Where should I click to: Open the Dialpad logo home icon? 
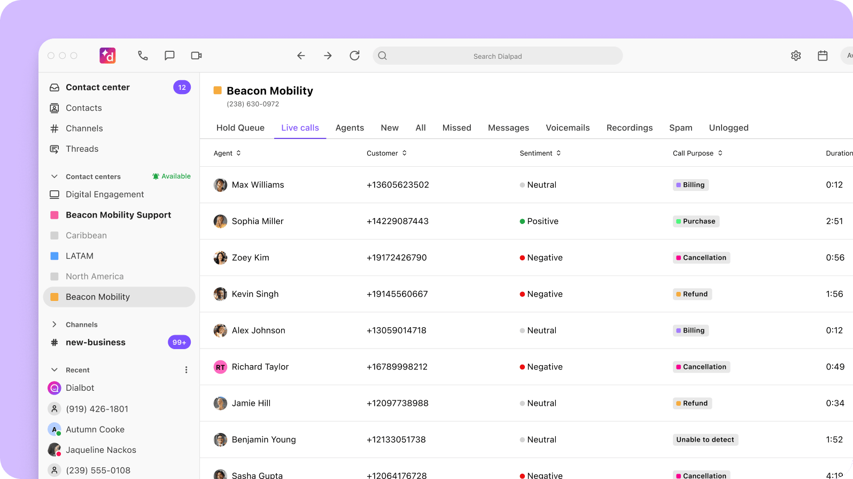107,56
